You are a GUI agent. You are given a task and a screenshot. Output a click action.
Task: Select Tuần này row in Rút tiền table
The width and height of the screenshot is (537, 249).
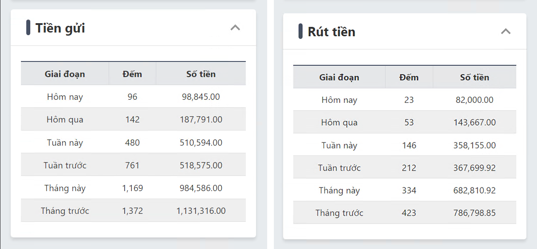(x=339, y=145)
